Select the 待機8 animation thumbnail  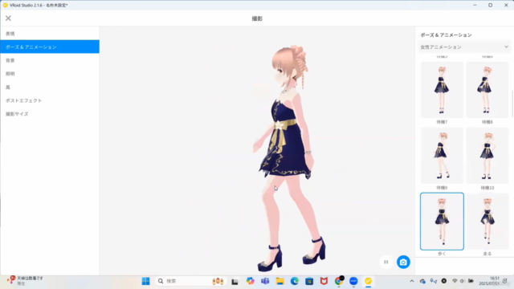point(487,90)
